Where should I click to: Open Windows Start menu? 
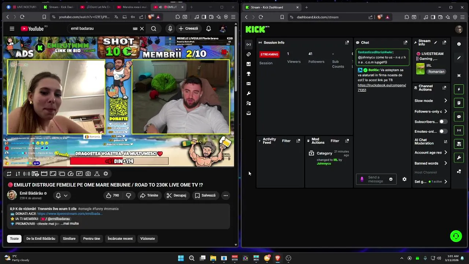point(181,258)
